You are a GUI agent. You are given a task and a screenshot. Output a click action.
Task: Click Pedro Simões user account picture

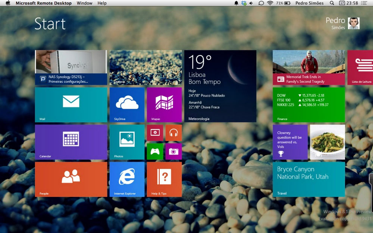(354, 23)
